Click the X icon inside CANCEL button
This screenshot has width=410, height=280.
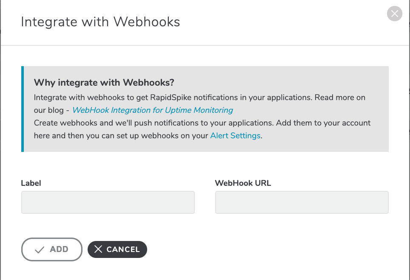(x=98, y=249)
